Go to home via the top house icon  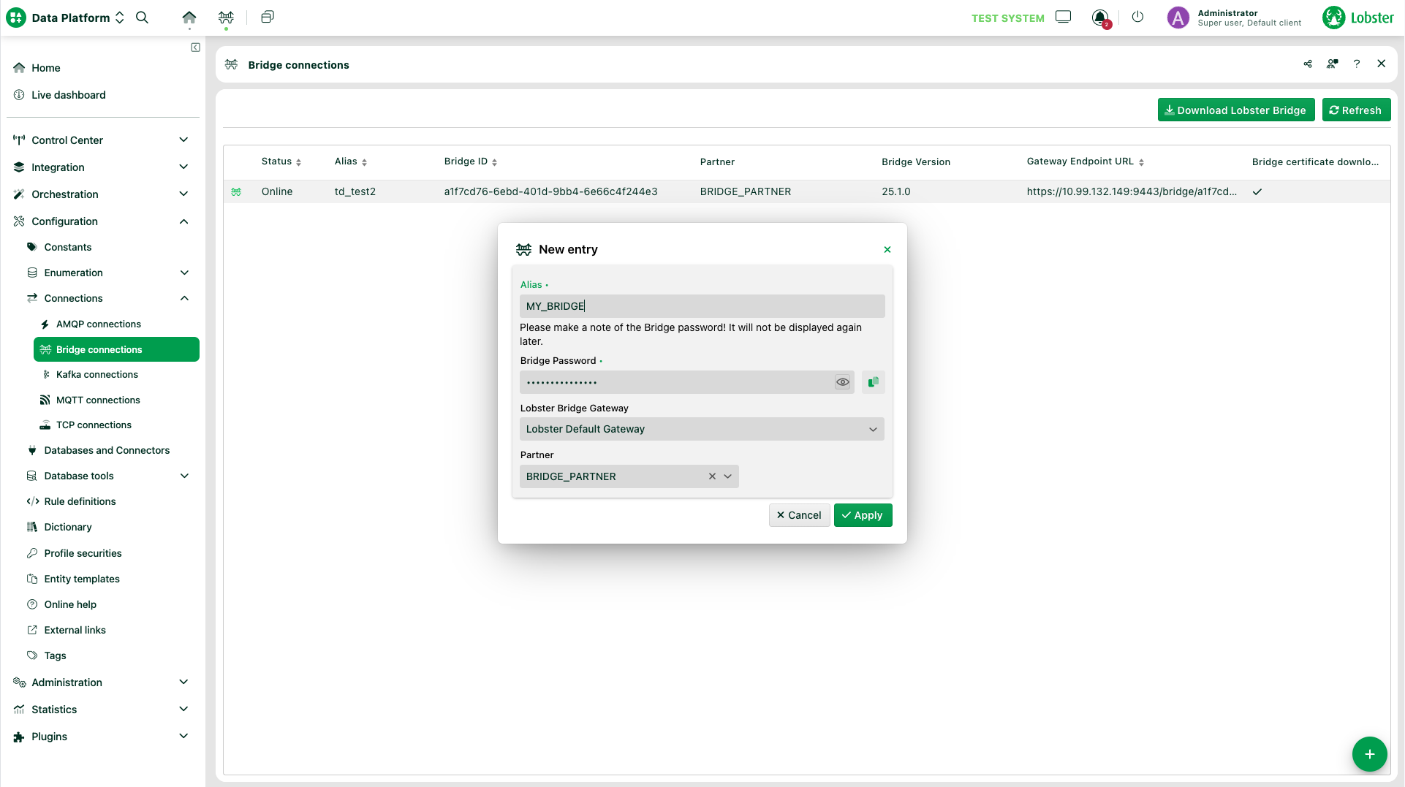click(189, 18)
